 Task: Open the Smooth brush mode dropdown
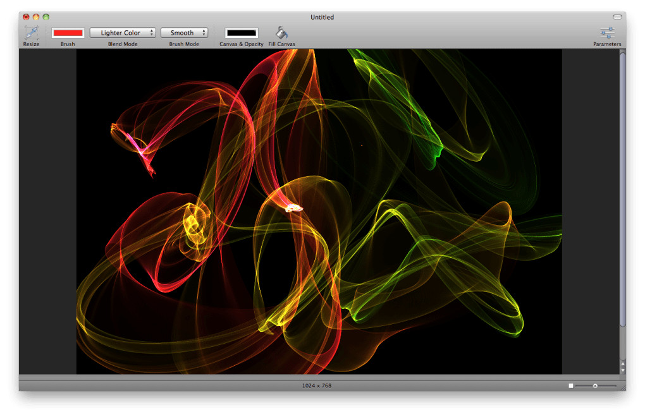pos(184,32)
